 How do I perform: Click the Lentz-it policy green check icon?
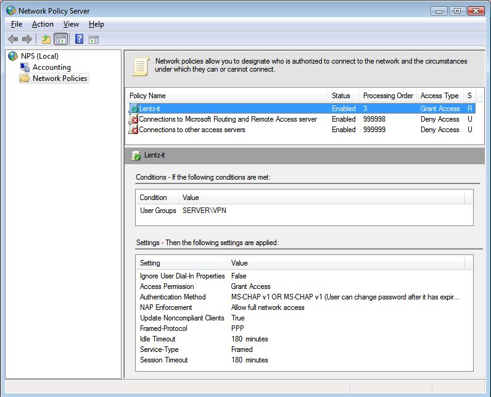tap(134, 109)
